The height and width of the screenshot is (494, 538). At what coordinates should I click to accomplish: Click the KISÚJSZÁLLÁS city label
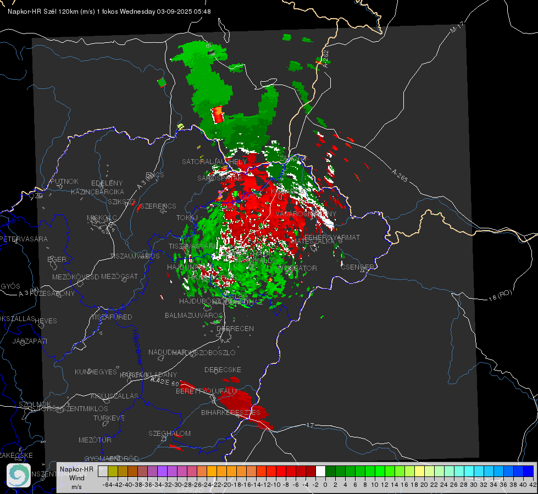tap(114, 396)
